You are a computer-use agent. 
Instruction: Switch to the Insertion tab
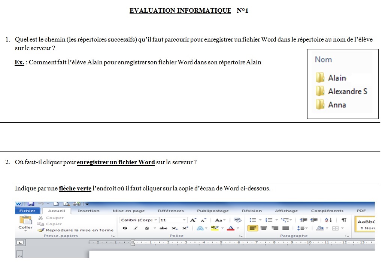pyautogui.click(x=89, y=211)
